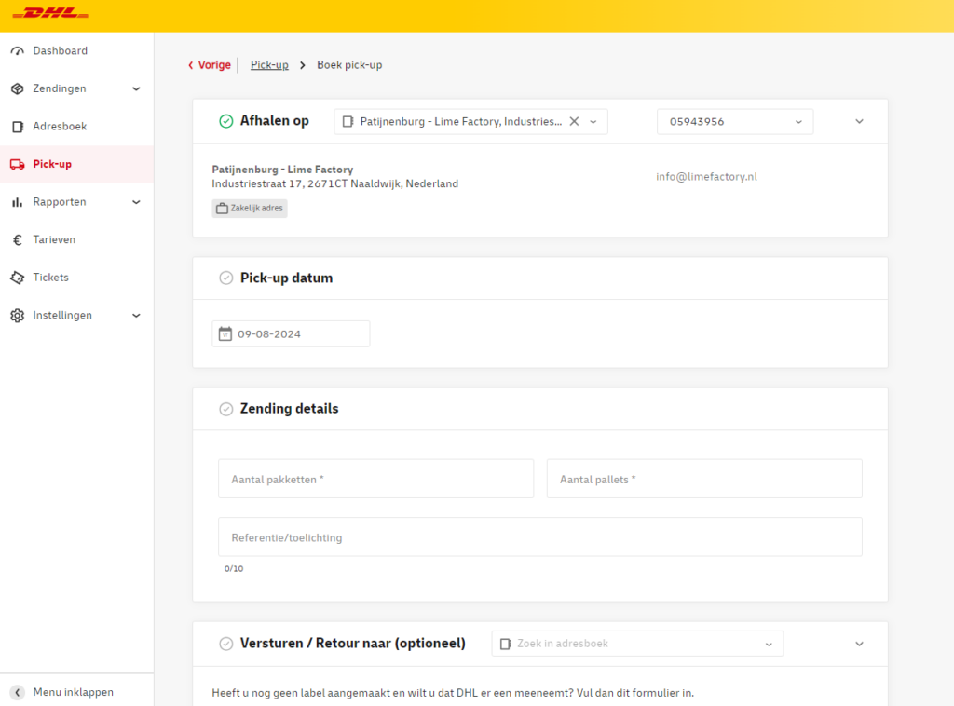Open the Zoek in adresboek dropdown
The height and width of the screenshot is (706, 954).
pos(637,644)
